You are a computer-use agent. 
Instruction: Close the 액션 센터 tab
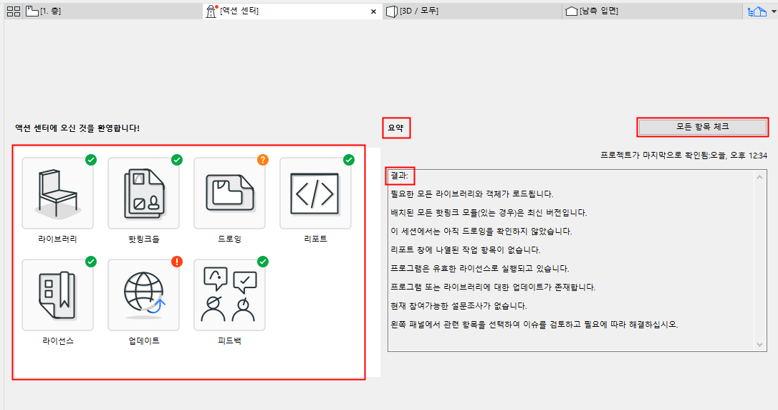point(374,11)
